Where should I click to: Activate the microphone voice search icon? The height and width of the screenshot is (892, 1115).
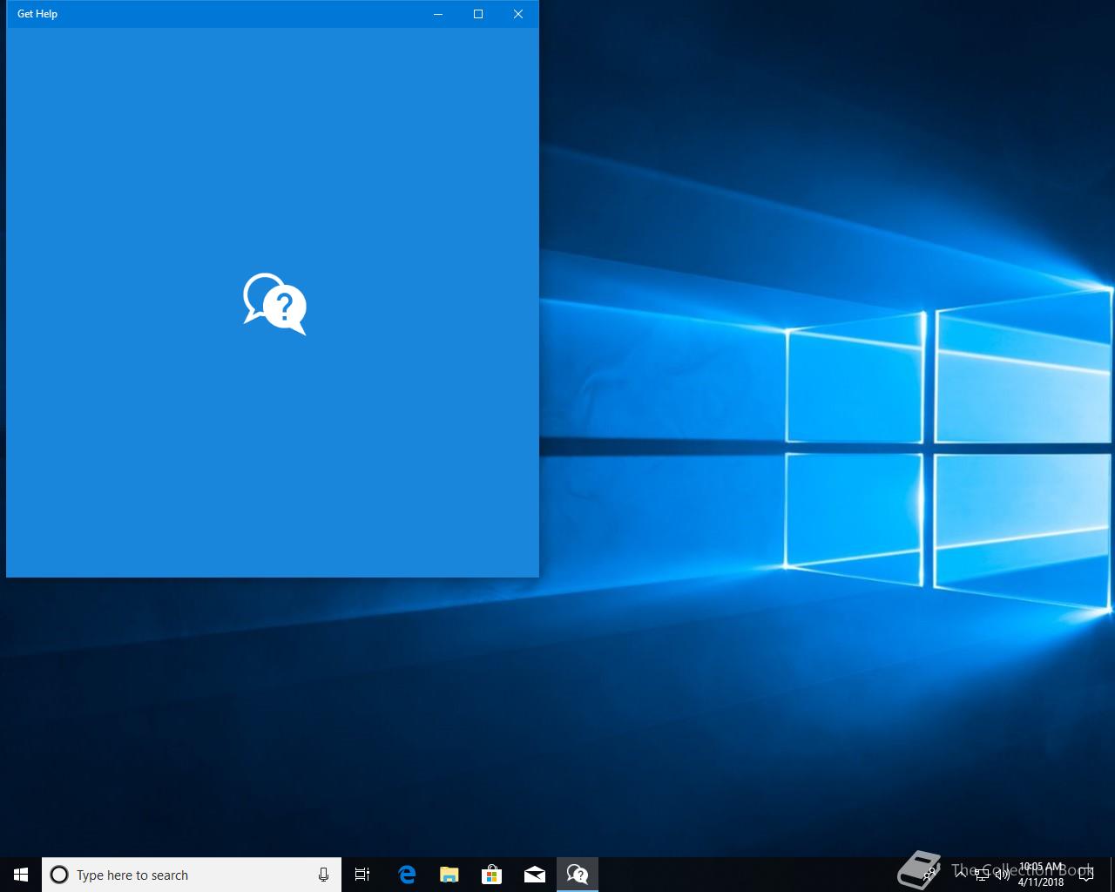[x=323, y=875]
